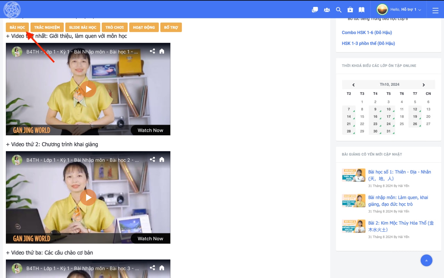Go to next month in calendar
444x278 pixels.
click(424, 85)
